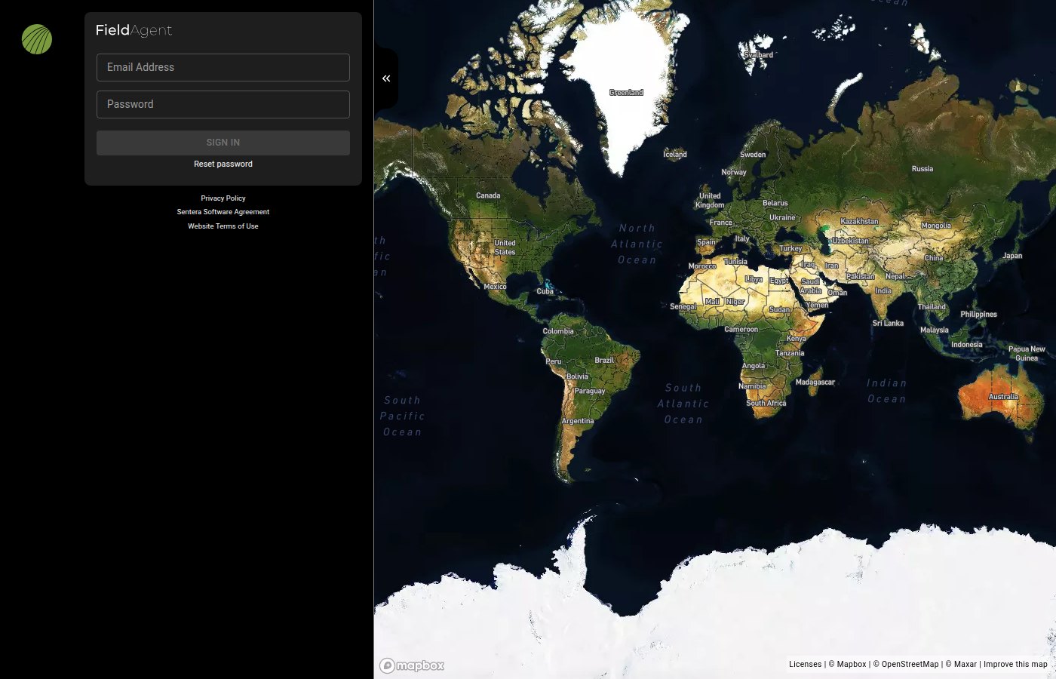Viewport: 1056px width, 679px height.
Task: Click the Kazakhstan label on the map
Action: pyautogui.click(x=859, y=222)
